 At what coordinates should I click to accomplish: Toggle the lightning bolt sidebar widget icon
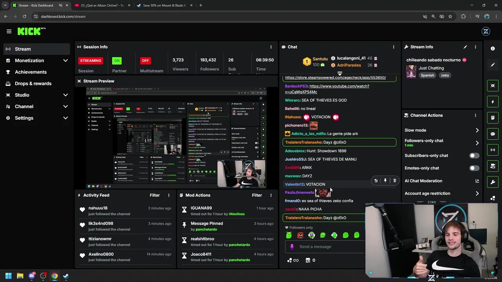point(493,102)
